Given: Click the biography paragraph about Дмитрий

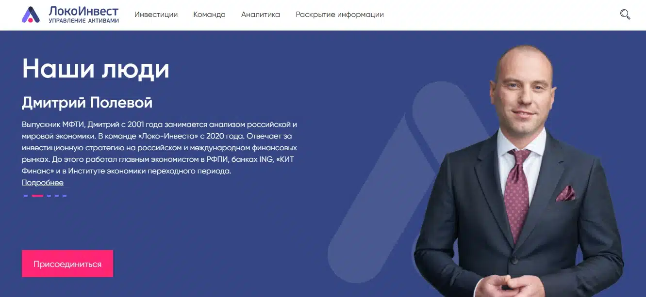Looking at the screenshot, I should pos(159,148).
